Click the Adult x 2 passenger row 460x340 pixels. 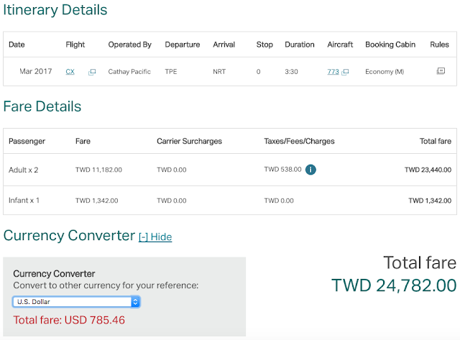24,170
